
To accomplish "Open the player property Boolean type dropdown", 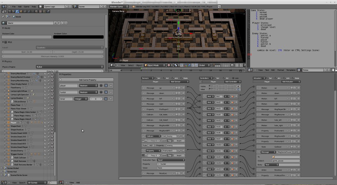I will (x=88, y=85).
